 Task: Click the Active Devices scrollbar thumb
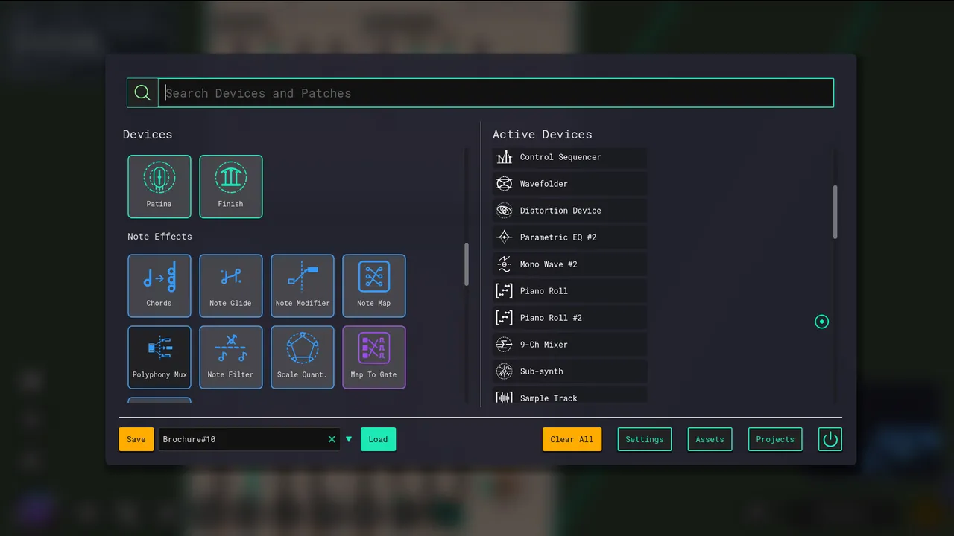[835, 212]
